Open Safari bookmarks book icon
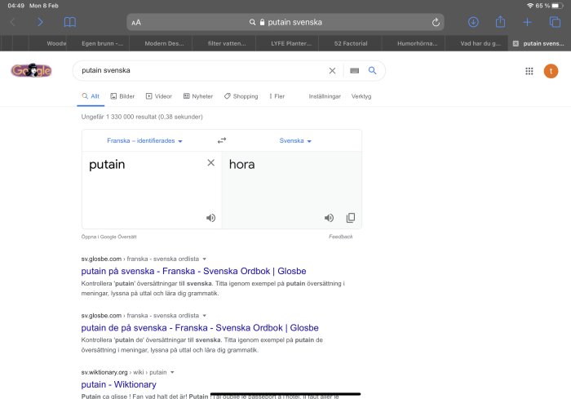571x399 pixels. (x=69, y=22)
